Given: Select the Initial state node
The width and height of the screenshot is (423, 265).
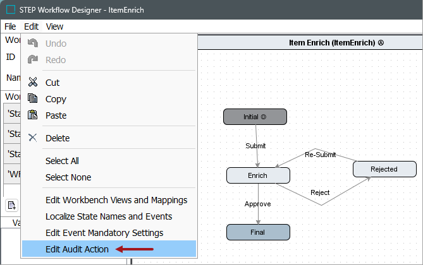Looking at the screenshot, I should click(x=255, y=117).
